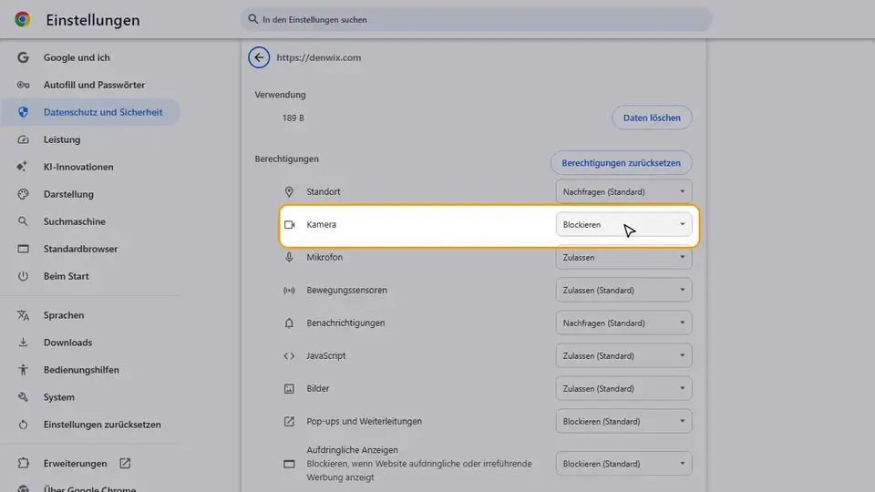Click the sparkle icon for KI-Innovationen
Screen dimensions: 875x492
coord(22,167)
